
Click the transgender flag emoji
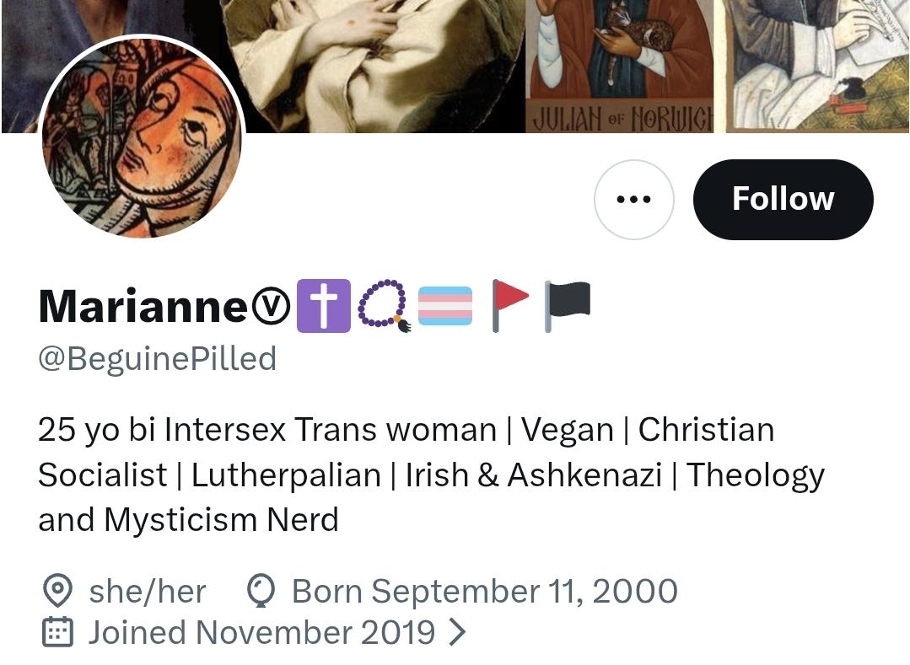[444, 305]
